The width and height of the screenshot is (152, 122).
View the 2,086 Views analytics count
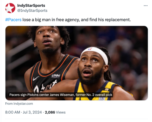(55, 112)
